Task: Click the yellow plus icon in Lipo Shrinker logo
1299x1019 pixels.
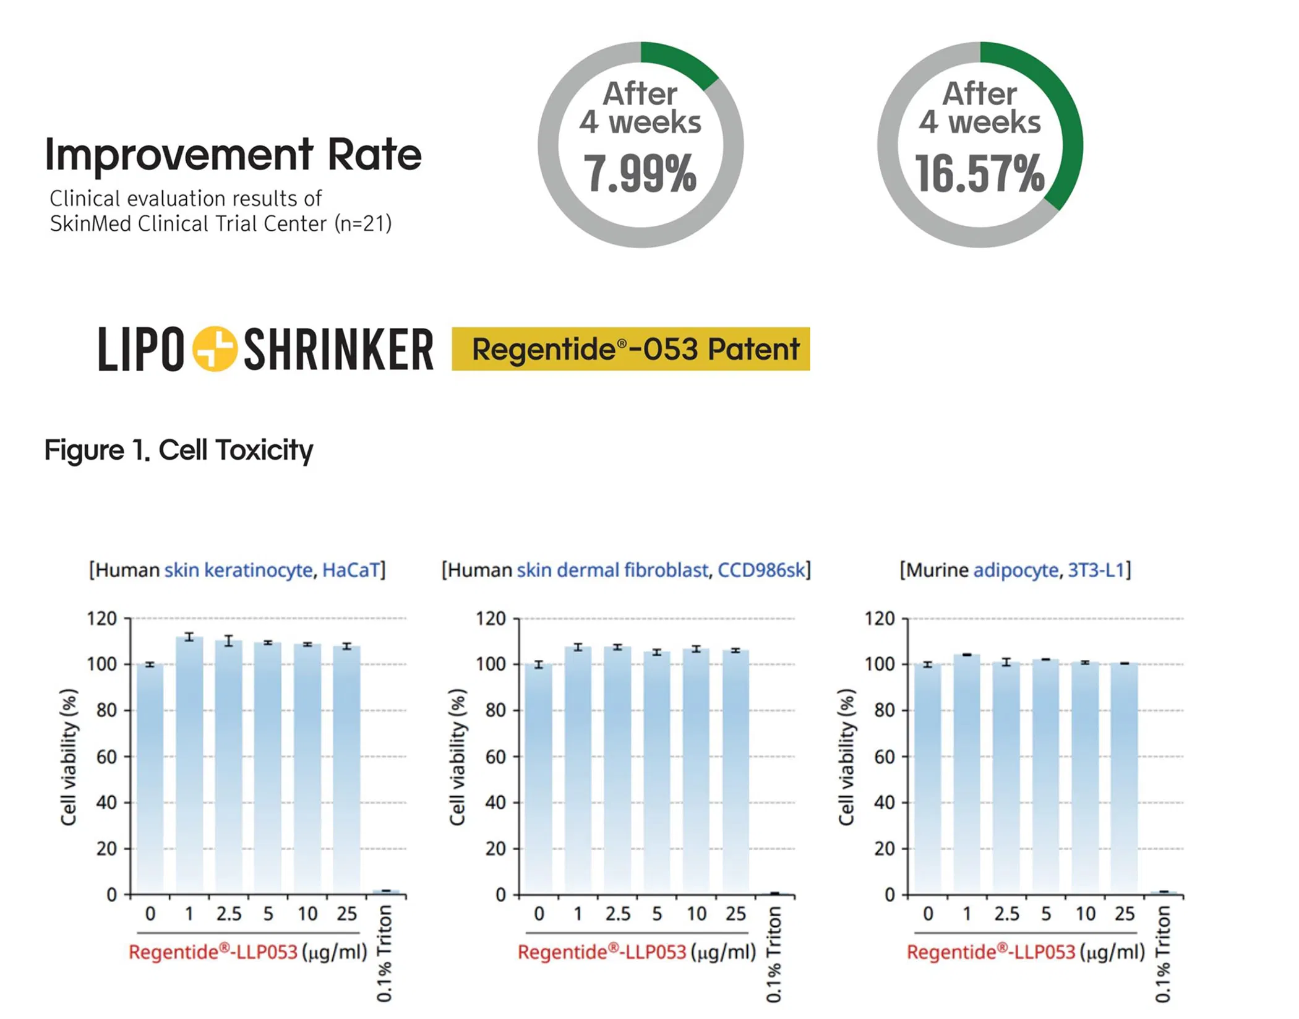Action: pos(214,349)
